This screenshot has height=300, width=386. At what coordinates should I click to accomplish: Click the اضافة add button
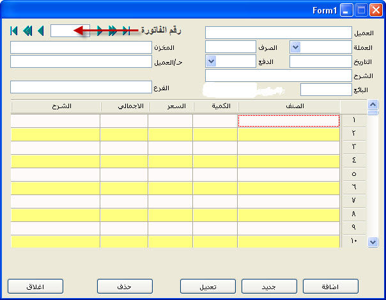(x=330, y=287)
